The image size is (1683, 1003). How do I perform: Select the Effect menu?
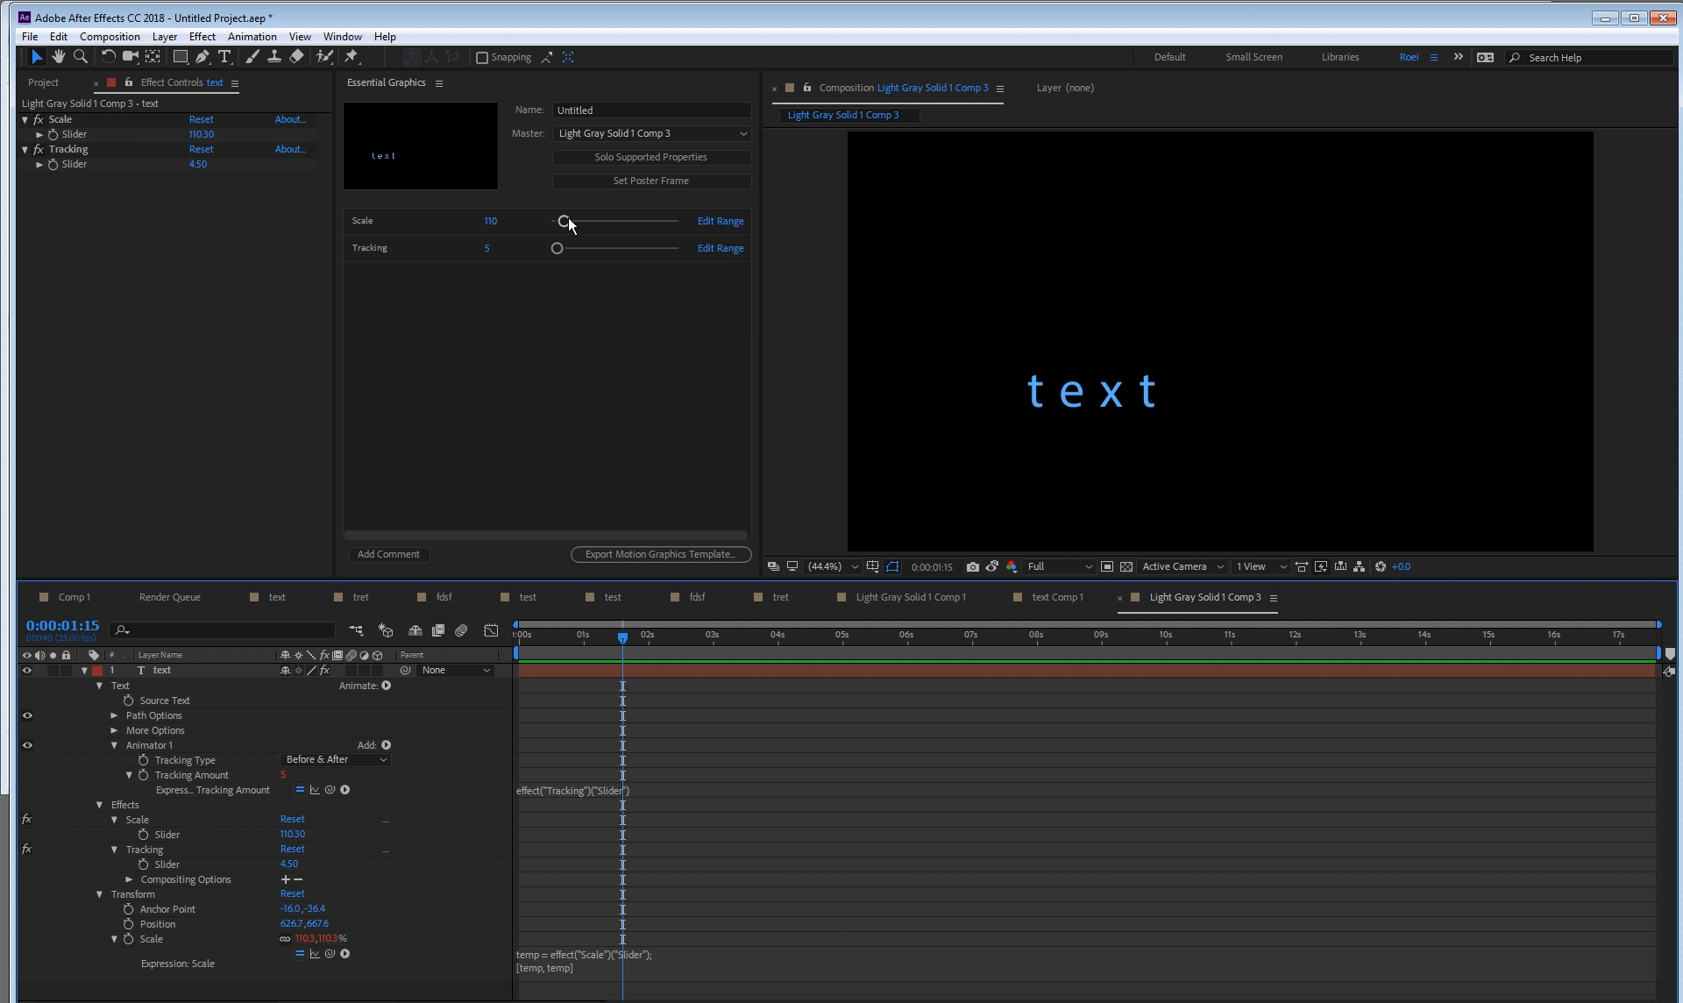coord(202,36)
